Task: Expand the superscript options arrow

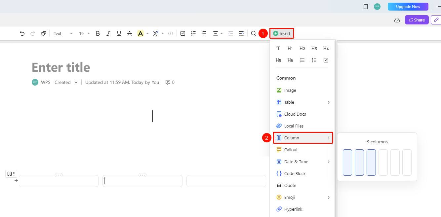Action: (x=163, y=33)
